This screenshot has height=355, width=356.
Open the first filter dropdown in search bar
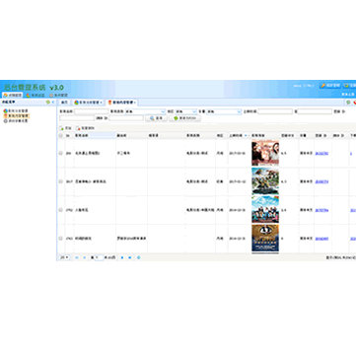click(x=145, y=111)
